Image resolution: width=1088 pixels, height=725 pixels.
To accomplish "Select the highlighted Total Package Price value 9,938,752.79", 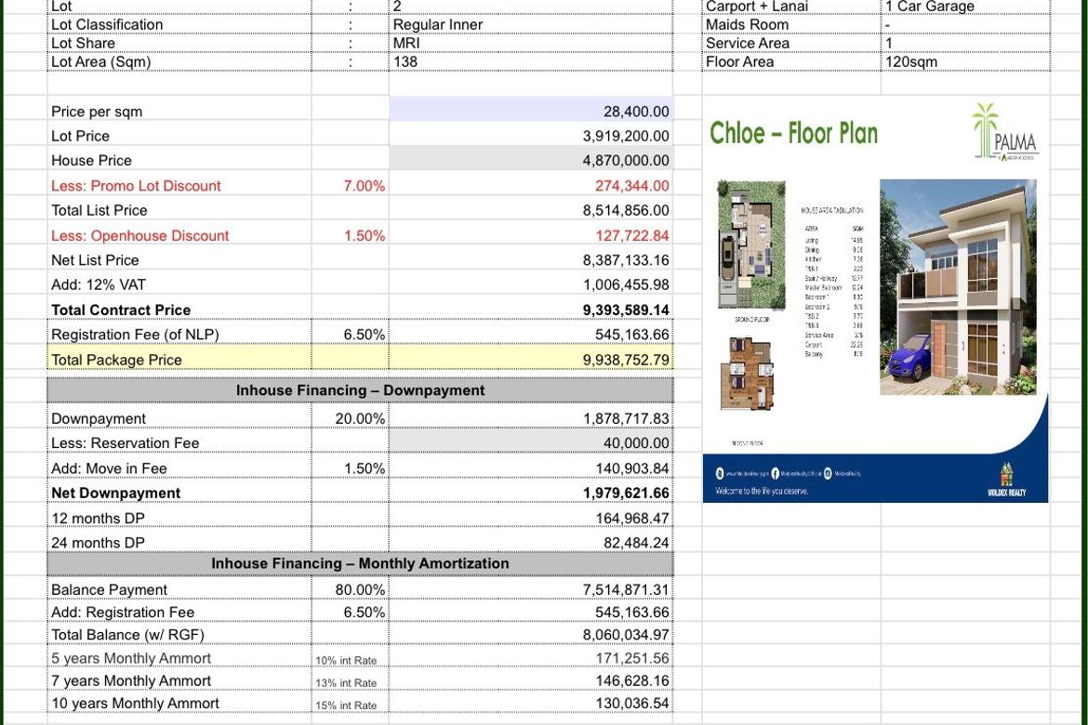I will click(626, 360).
